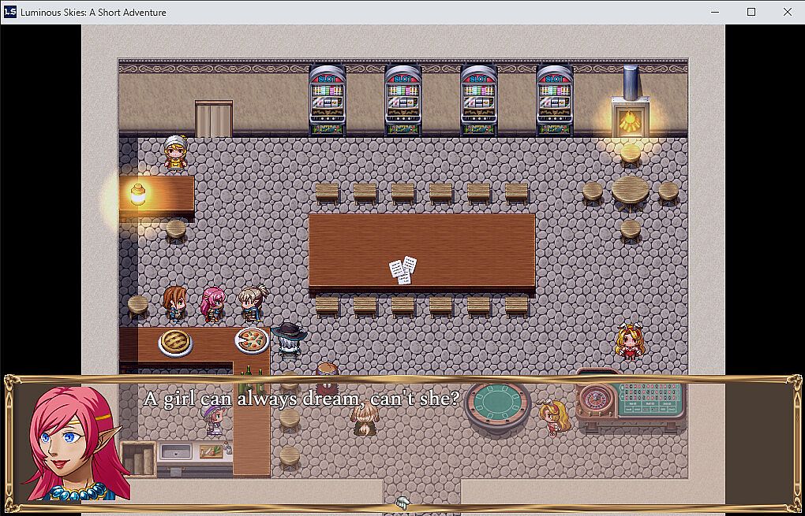Viewport: 805px width, 516px height.
Task: Click the black-hatted character beside the pizza
Action: [x=289, y=340]
